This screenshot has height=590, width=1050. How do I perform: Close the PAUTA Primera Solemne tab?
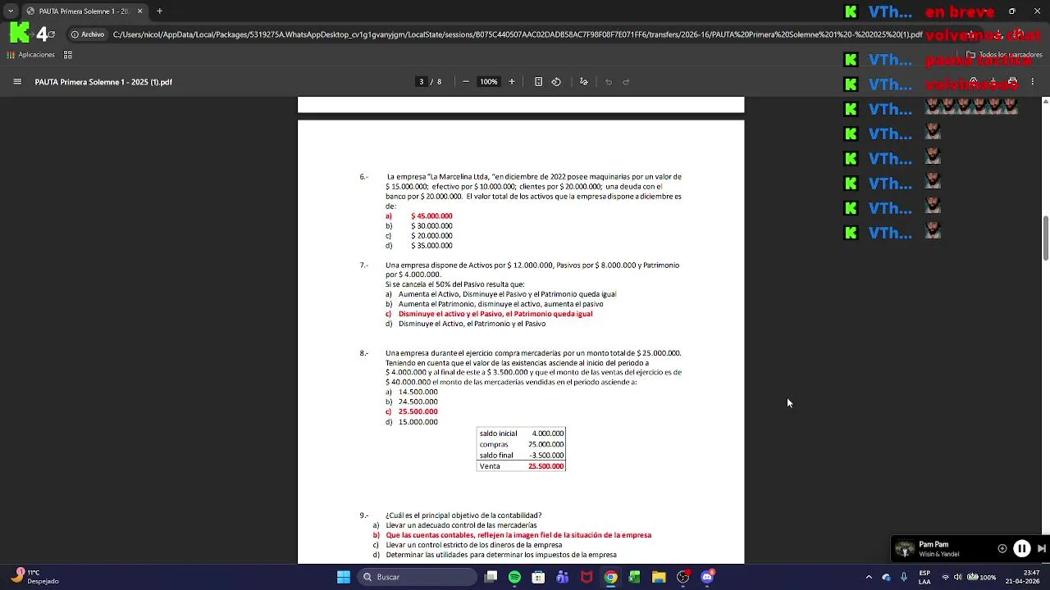point(139,11)
